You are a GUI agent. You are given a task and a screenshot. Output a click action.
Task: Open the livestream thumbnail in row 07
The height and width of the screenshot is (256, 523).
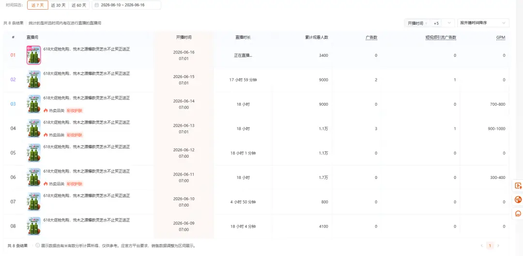pos(34,202)
